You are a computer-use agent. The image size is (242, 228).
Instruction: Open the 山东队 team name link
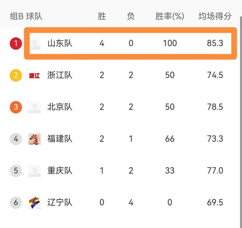pyautogui.click(x=60, y=43)
